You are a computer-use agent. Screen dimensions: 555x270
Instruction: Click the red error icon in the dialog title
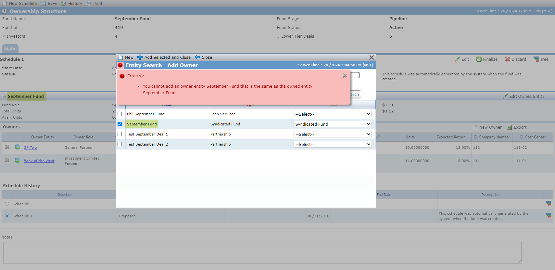[120, 65]
